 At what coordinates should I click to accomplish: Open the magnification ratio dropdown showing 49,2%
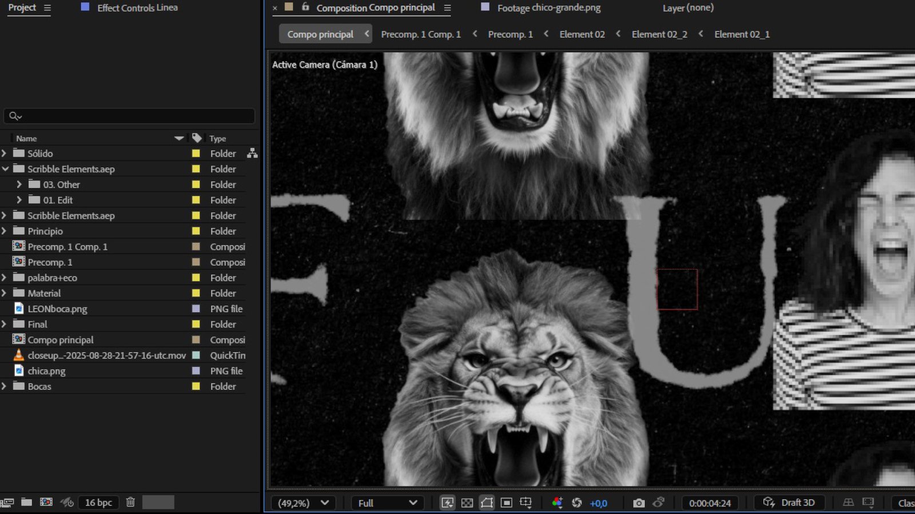pyautogui.click(x=303, y=503)
